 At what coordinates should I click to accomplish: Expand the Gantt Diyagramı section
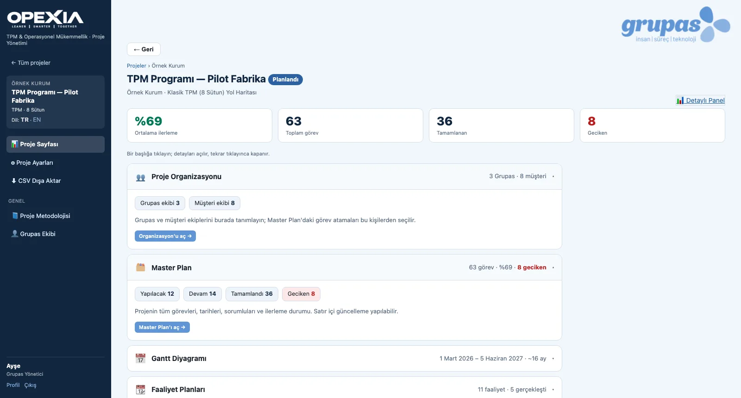[x=345, y=359]
